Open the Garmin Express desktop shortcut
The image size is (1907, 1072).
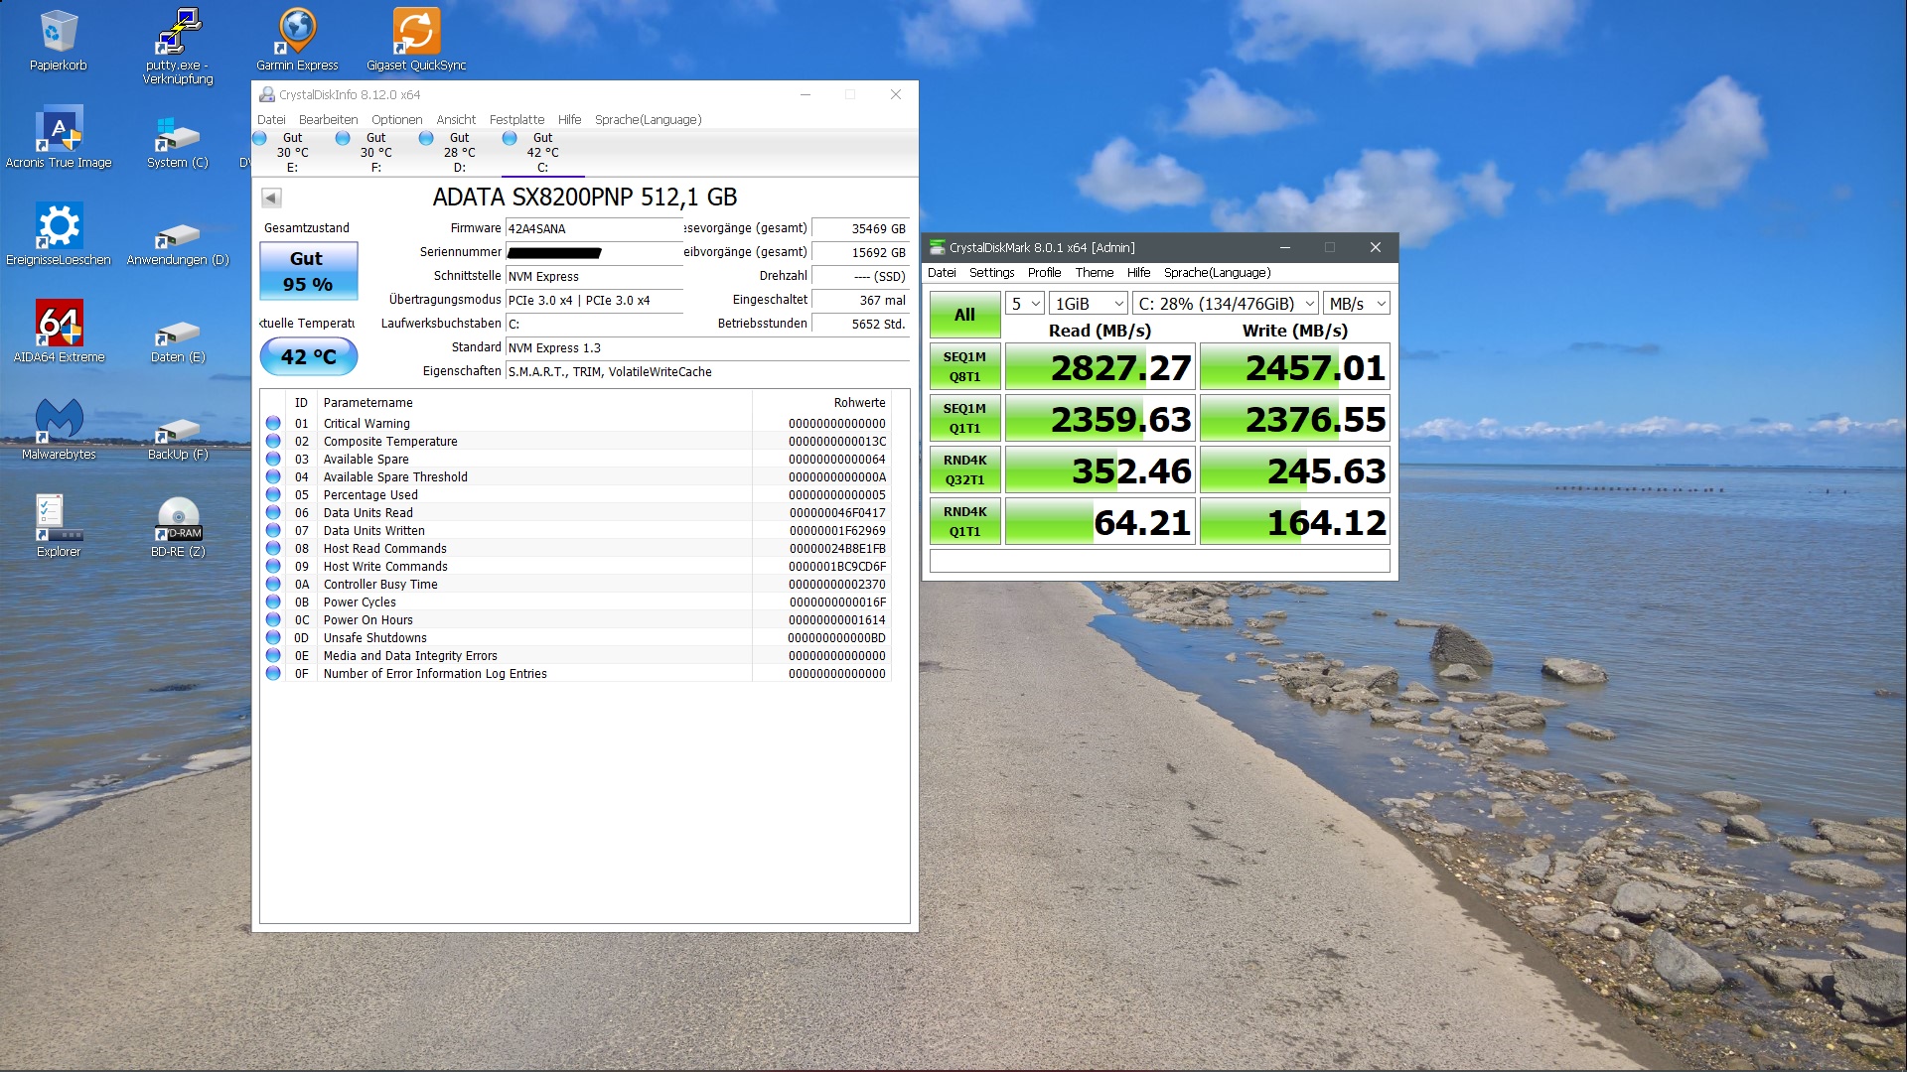click(297, 40)
